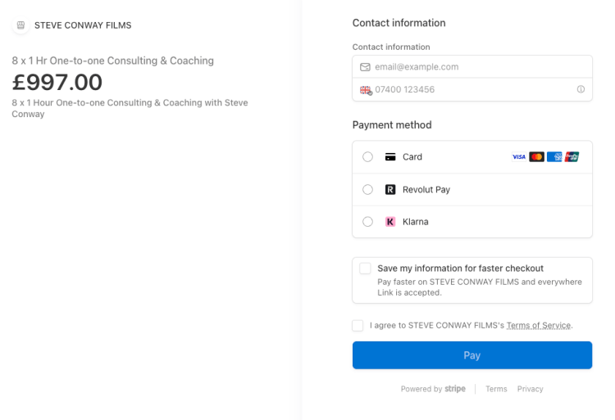Select the Card payment radio button
The width and height of the screenshot is (615, 420).
click(x=367, y=157)
